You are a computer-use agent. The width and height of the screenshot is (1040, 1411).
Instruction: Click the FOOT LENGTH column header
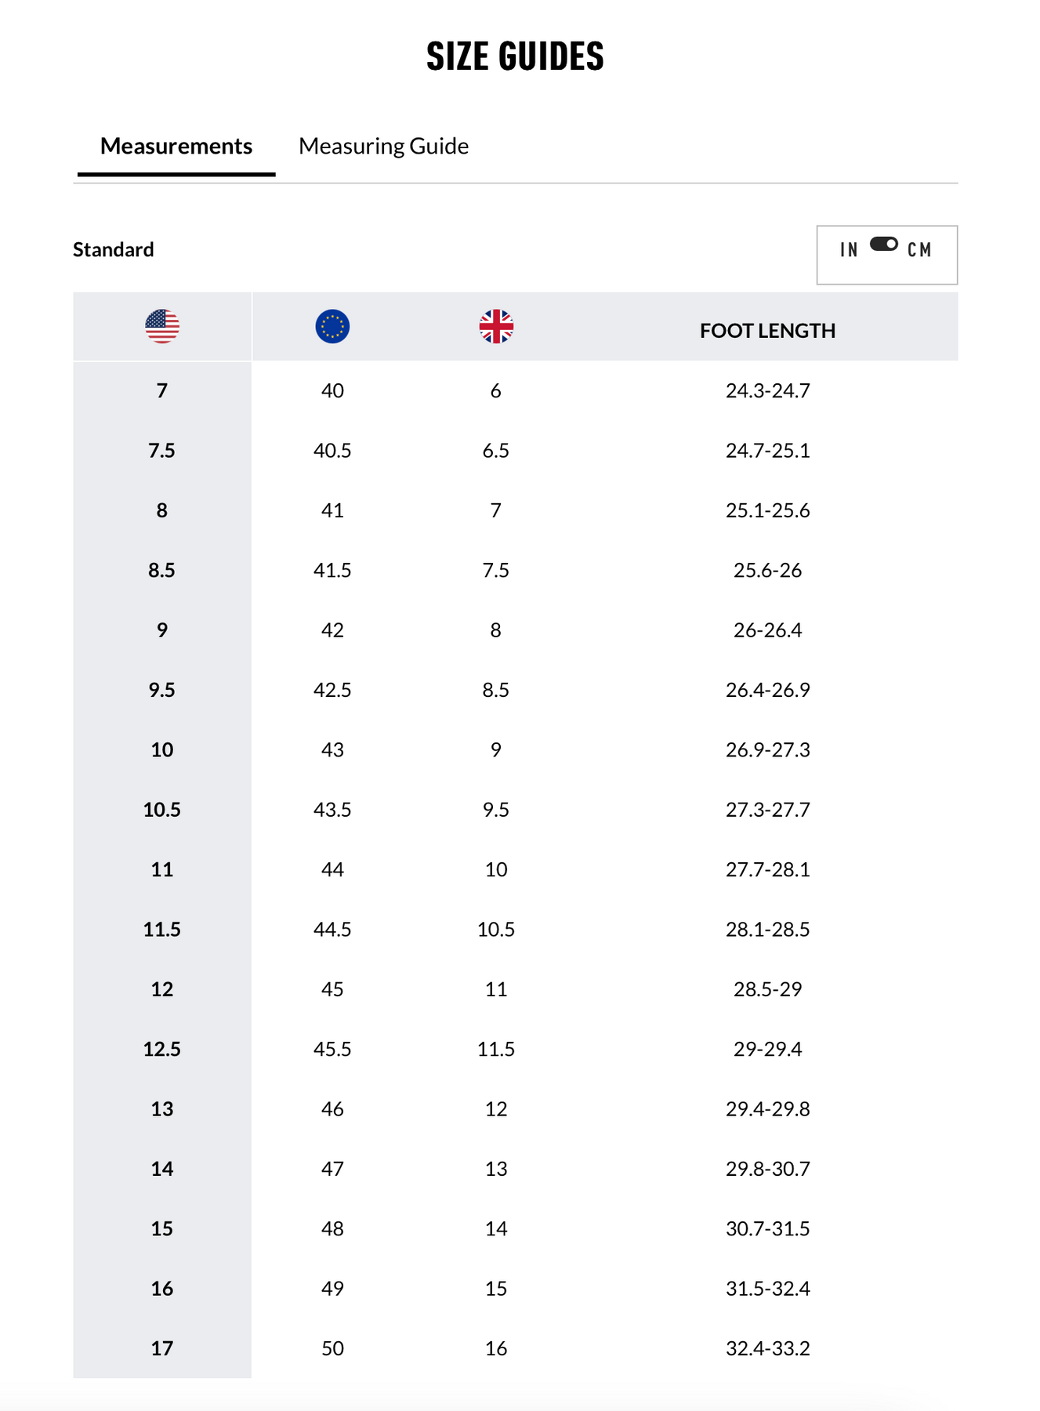coord(767,331)
